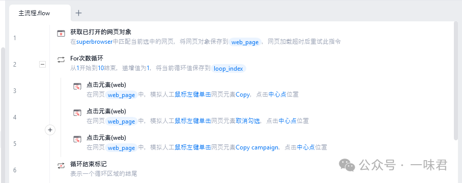Select the title 获取已打开的网页对象

coord(101,32)
